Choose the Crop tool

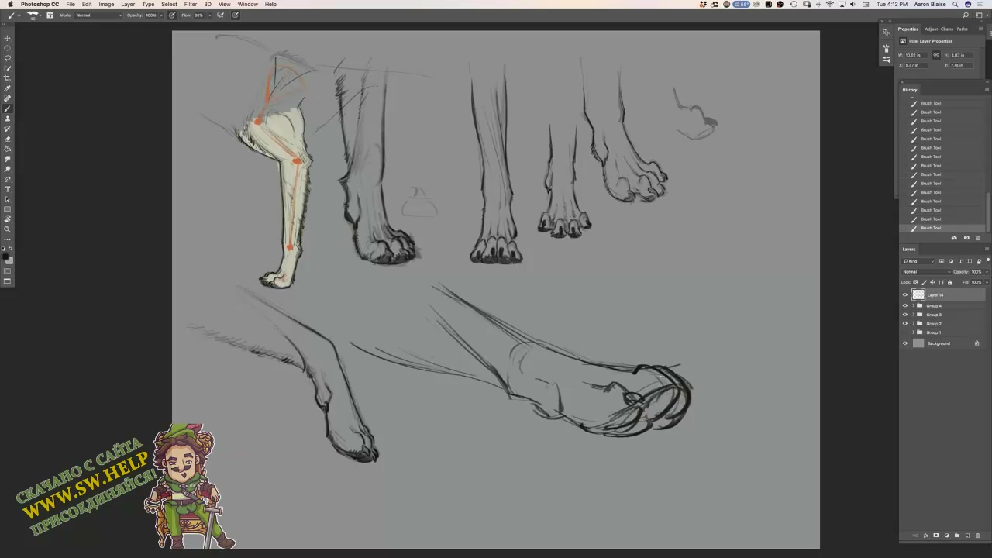[8, 78]
